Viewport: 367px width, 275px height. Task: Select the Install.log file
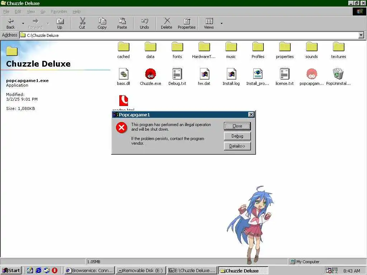pyautogui.click(x=231, y=77)
